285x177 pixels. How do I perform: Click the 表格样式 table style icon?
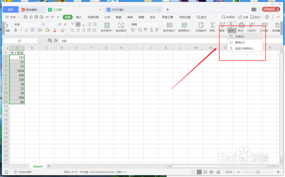pos(184,25)
